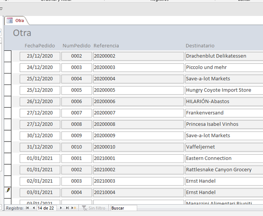Click Destinatario Rattlesnake Canyon Grocery

click(x=224, y=170)
